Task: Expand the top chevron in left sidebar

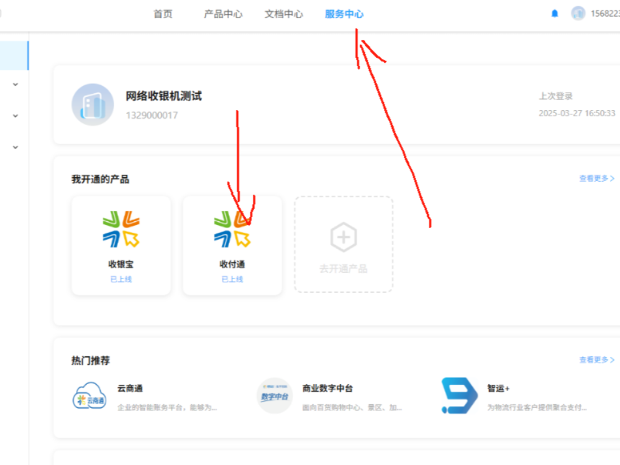Action: (x=16, y=85)
